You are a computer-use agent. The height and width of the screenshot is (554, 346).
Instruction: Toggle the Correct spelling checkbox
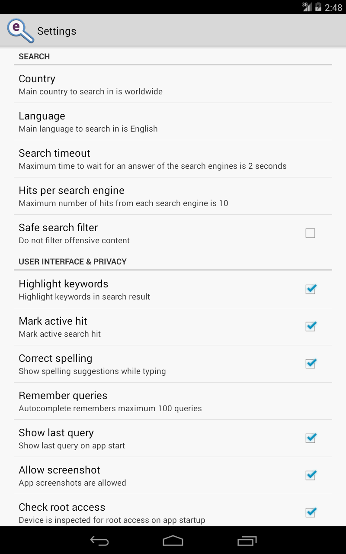pyautogui.click(x=310, y=364)
